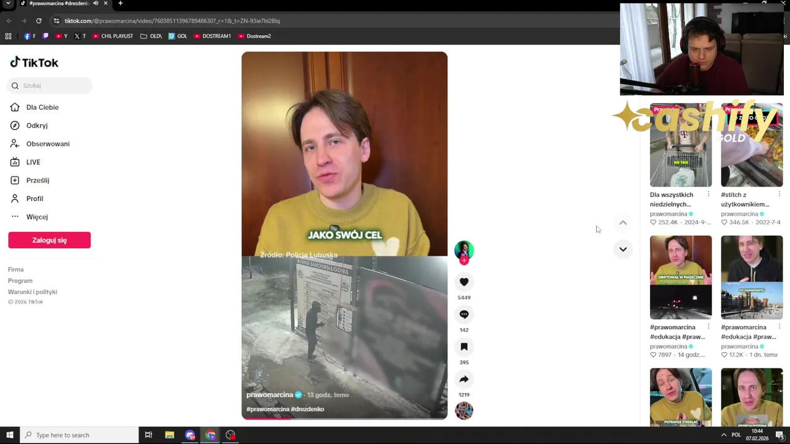Click the Task View icon on taskbar
The width and height of the screenshot is (790, 444).
(148, 435)
